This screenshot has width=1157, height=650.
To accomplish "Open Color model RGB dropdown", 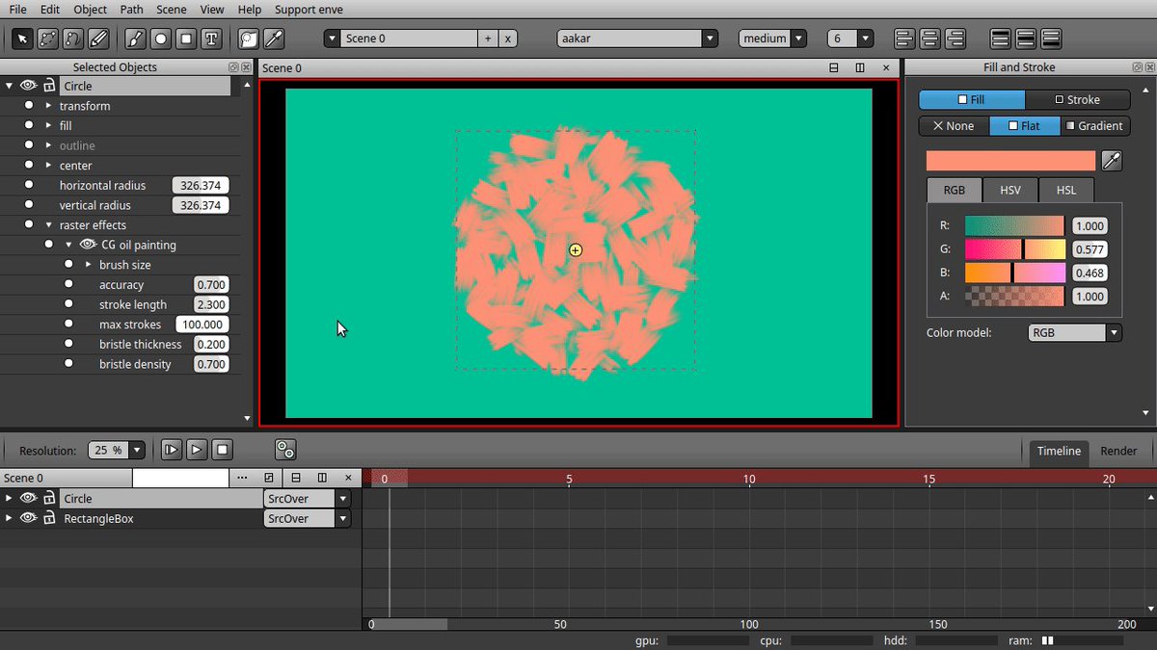I will [x=1115, y=332].
